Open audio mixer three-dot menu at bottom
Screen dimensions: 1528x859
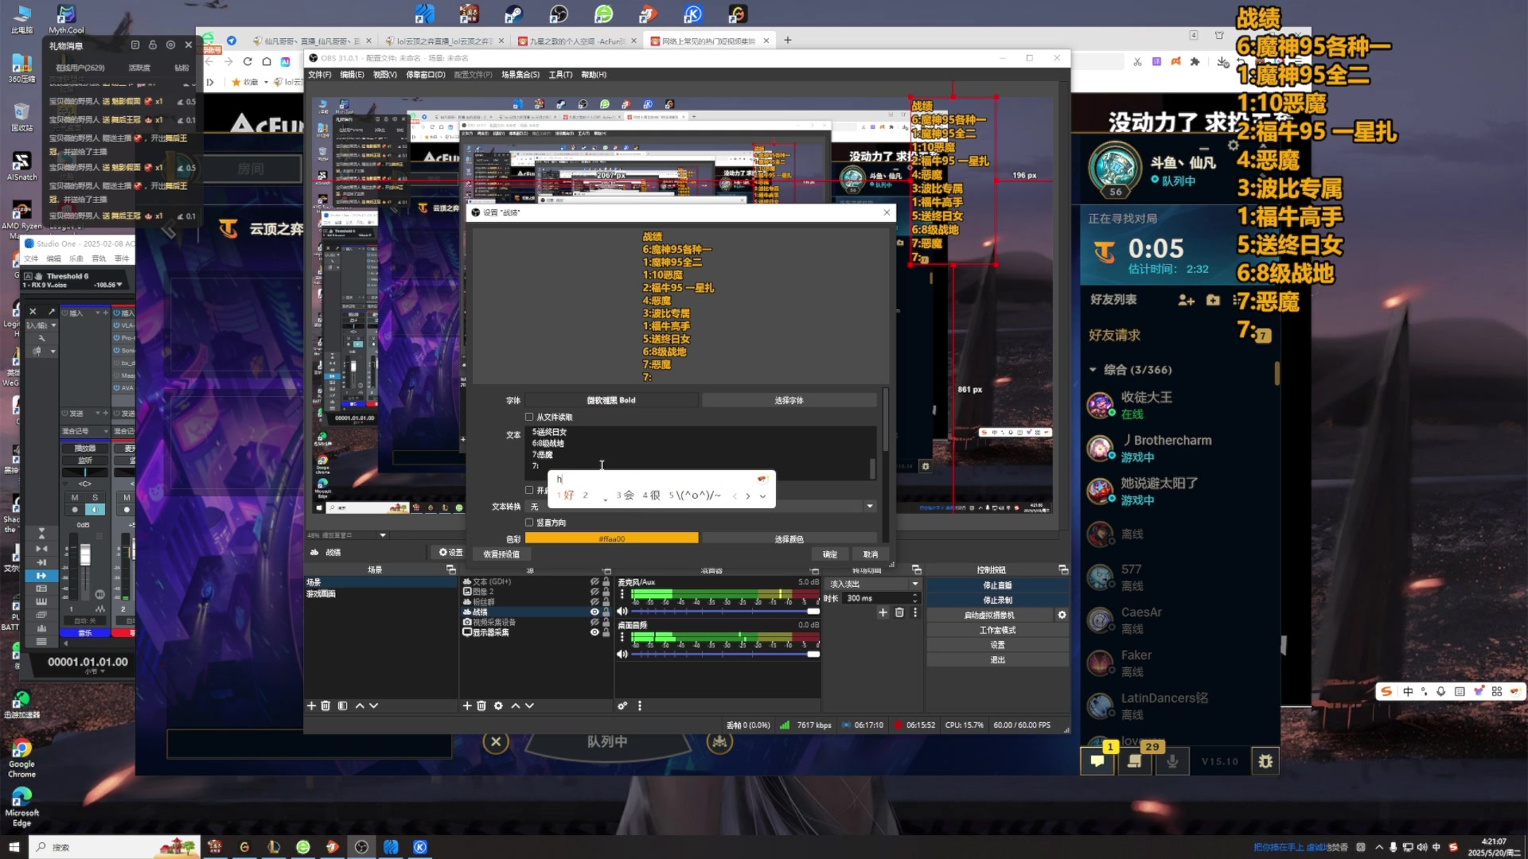click(639, 705)
